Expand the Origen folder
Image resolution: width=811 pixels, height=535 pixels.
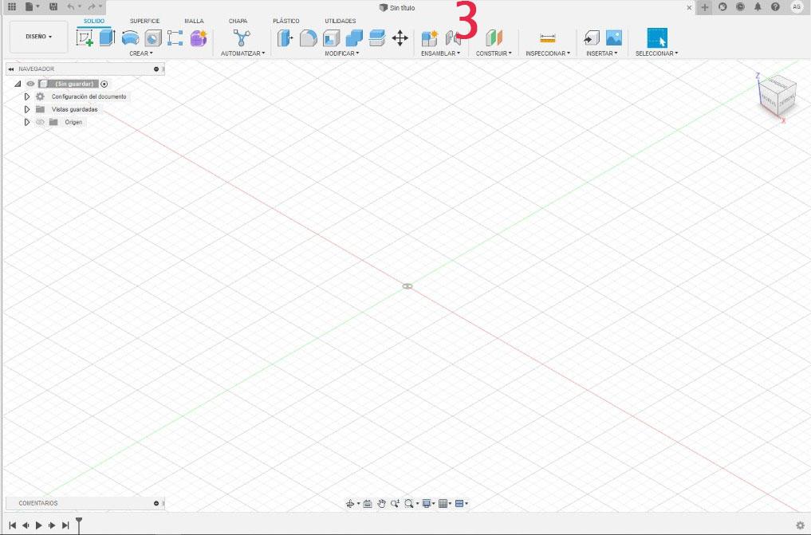(x=27, y=123)
